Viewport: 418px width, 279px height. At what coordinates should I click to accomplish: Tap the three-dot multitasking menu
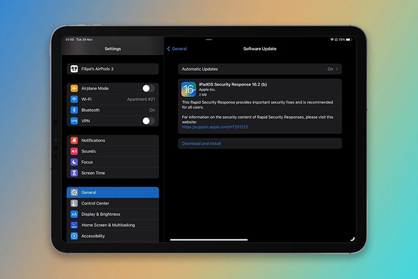pyautogui.click(x=209, y=40)
